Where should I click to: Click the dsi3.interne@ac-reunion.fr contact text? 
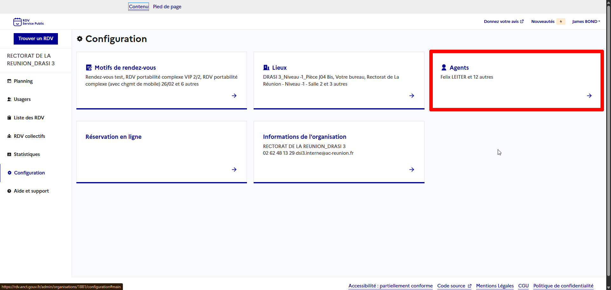[x=325, y=153]
